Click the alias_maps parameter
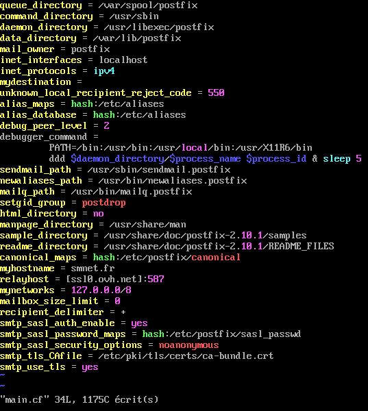368x411 pixels. click(x=27, y=104)
